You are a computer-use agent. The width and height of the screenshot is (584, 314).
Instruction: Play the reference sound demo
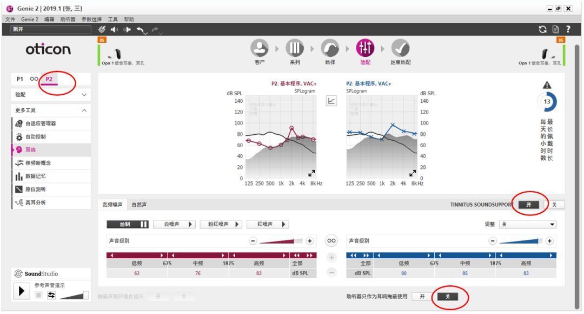point(22,291)
